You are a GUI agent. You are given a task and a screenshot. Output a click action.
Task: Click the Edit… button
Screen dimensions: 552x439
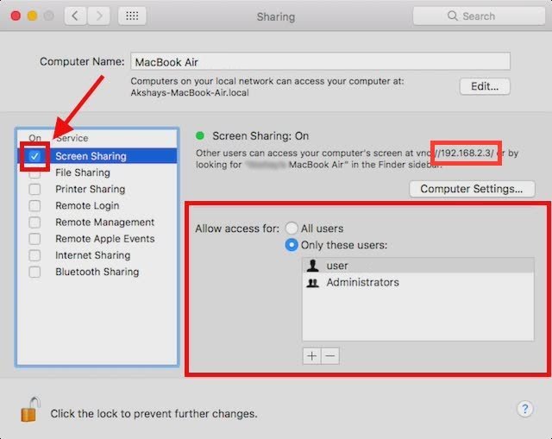tap(485, 86)
